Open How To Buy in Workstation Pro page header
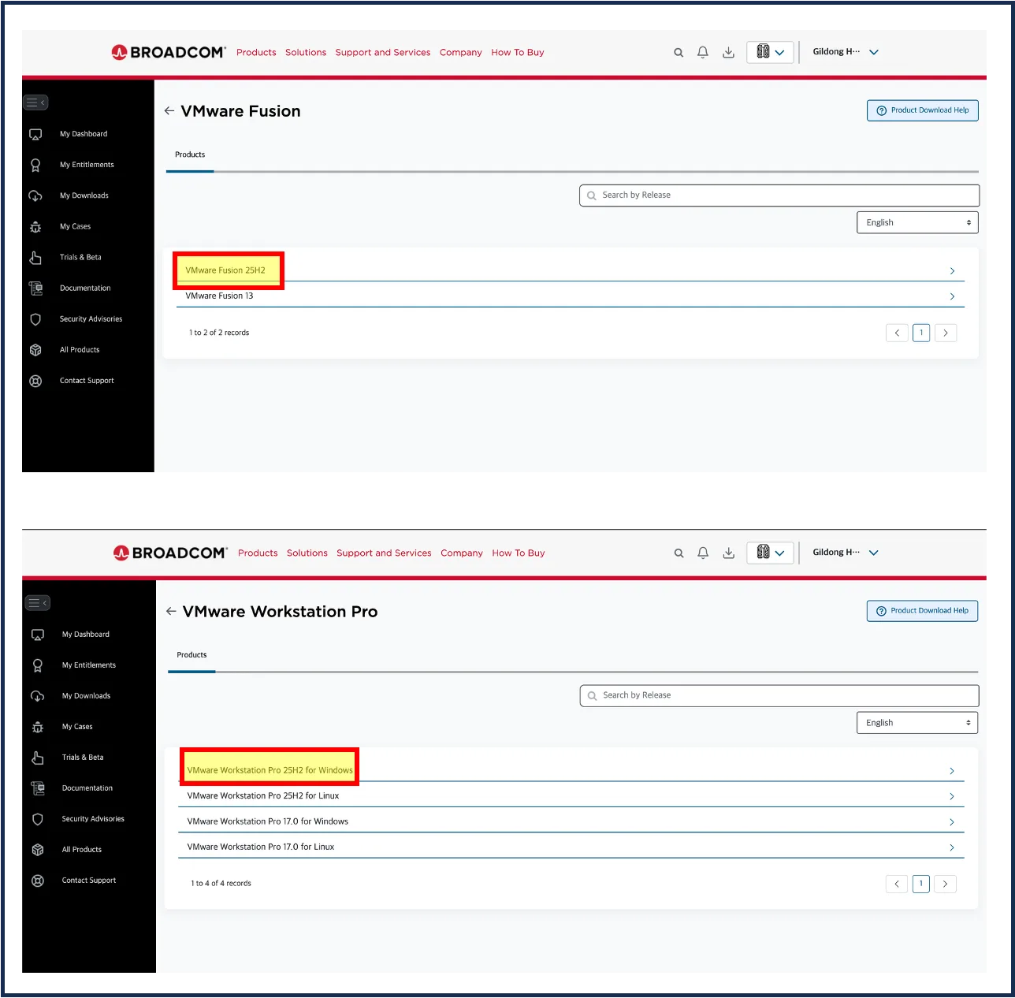 click(x=519, y=553)
